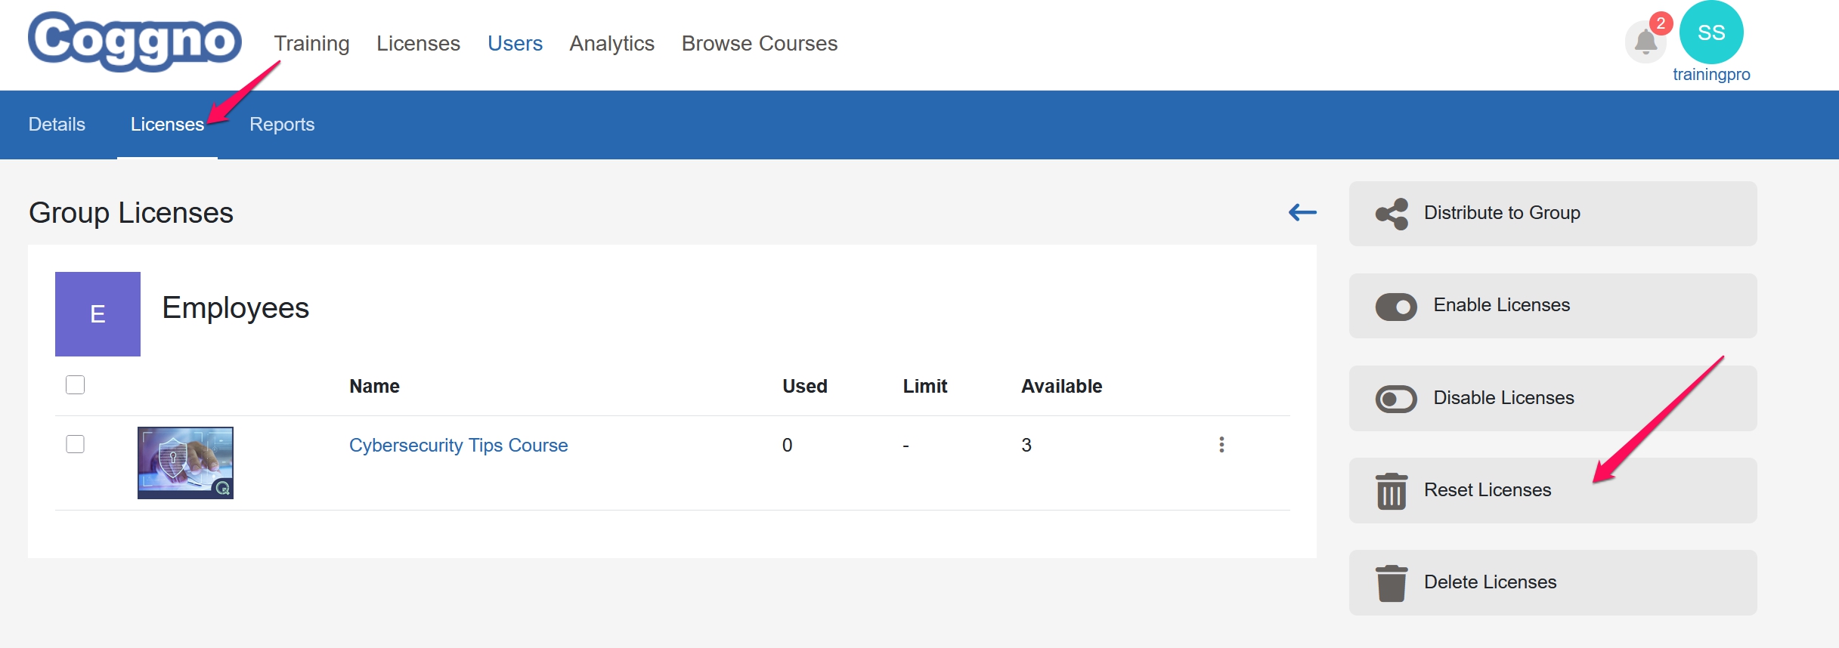Open the Cybersecurity course thumbnail

185,463
